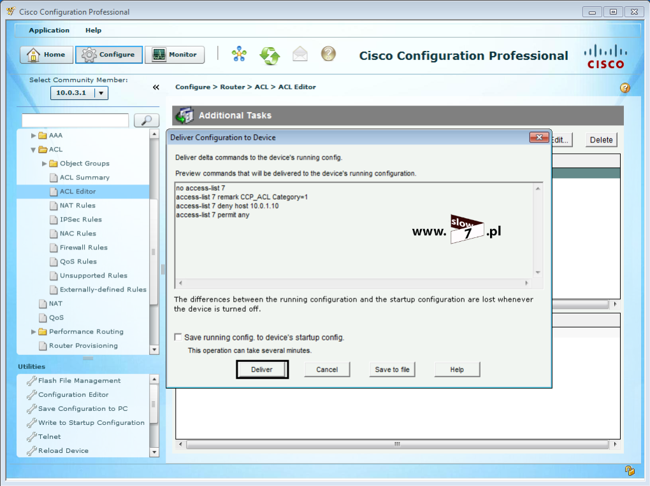Click the navigation tree scroll down arrow
This screenshot has width=650, height=486.
[154, 350]
